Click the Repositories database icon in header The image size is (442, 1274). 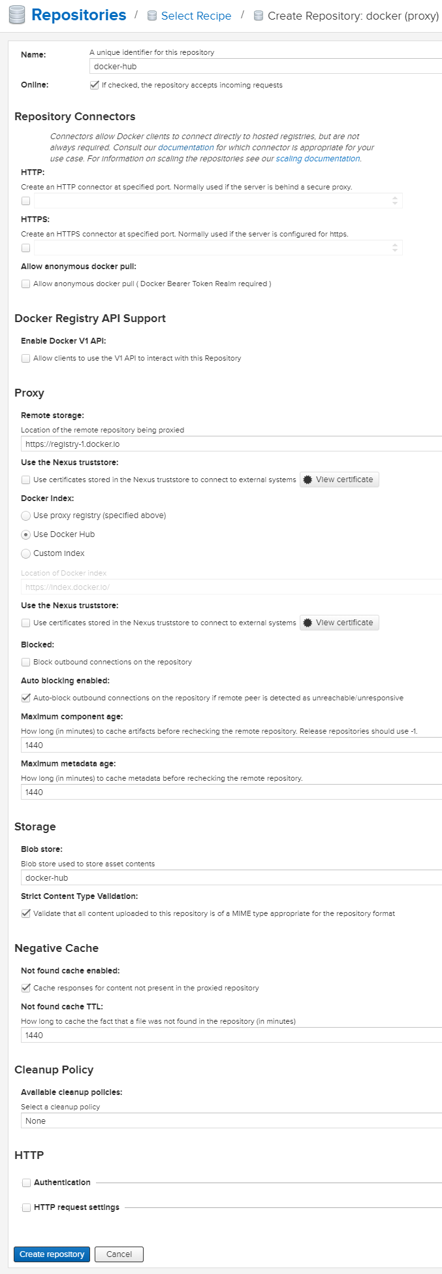pos(16,15)
